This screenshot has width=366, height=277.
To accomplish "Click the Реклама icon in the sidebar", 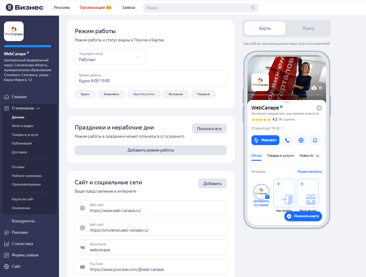I will [6, 233].
